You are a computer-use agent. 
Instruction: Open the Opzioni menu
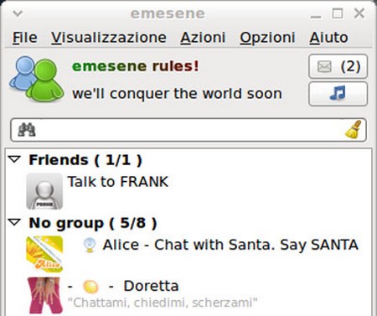pos(267,38)
